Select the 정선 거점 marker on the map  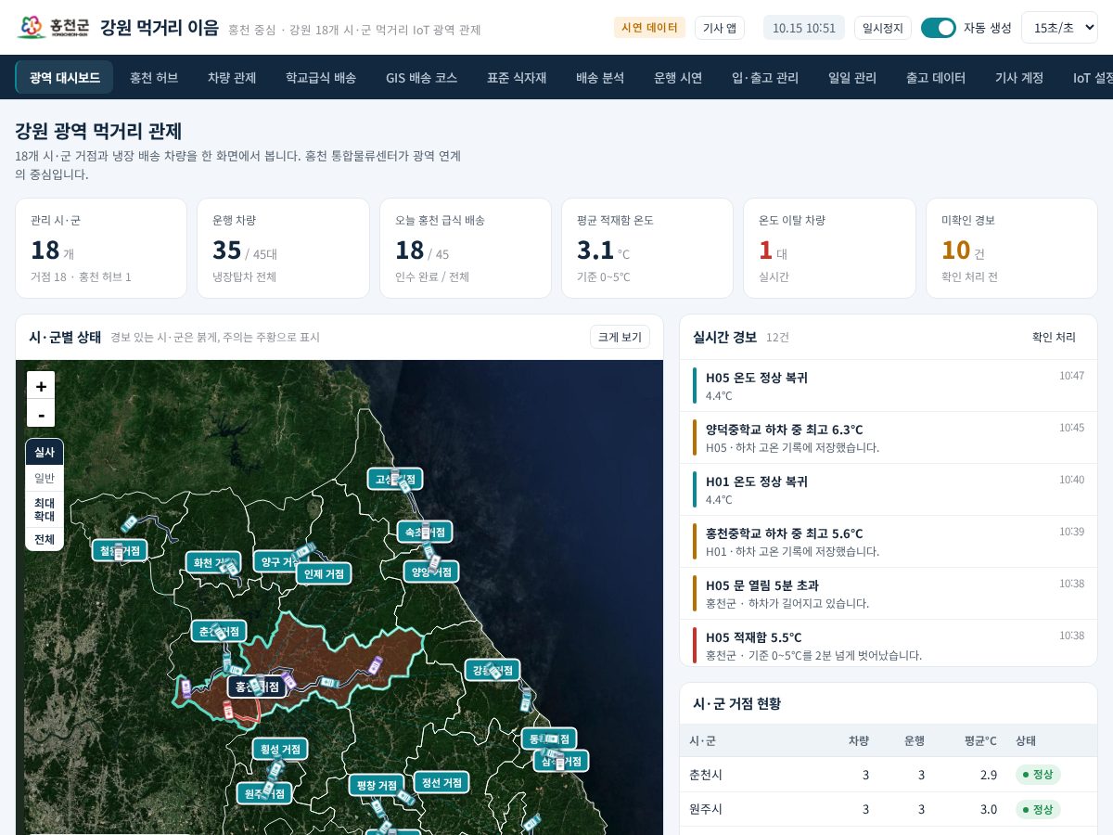441,783
